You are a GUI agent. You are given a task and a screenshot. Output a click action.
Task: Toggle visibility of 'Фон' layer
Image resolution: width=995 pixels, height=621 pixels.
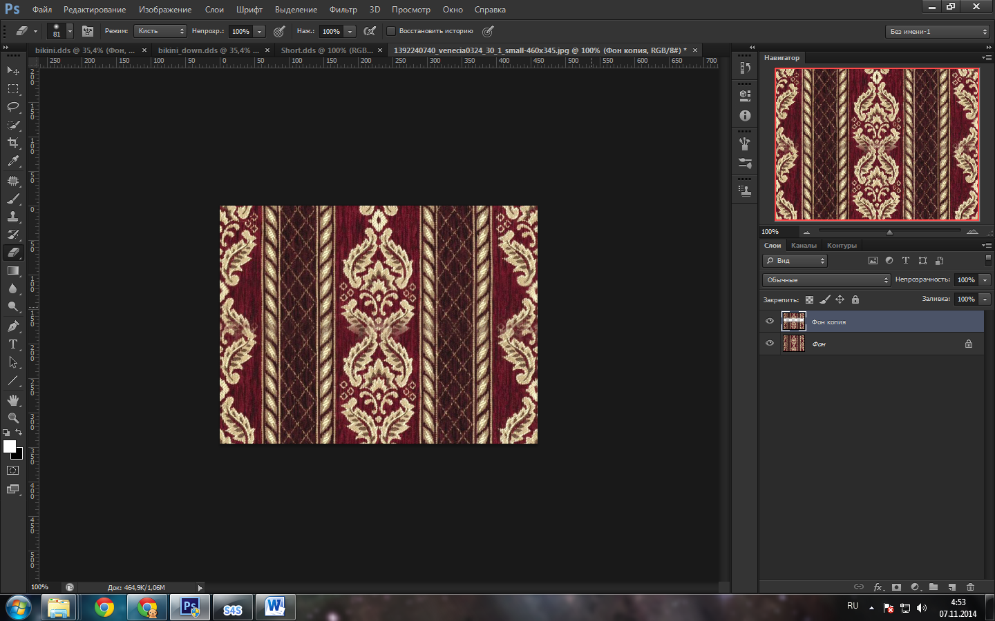tap(770, 344)
